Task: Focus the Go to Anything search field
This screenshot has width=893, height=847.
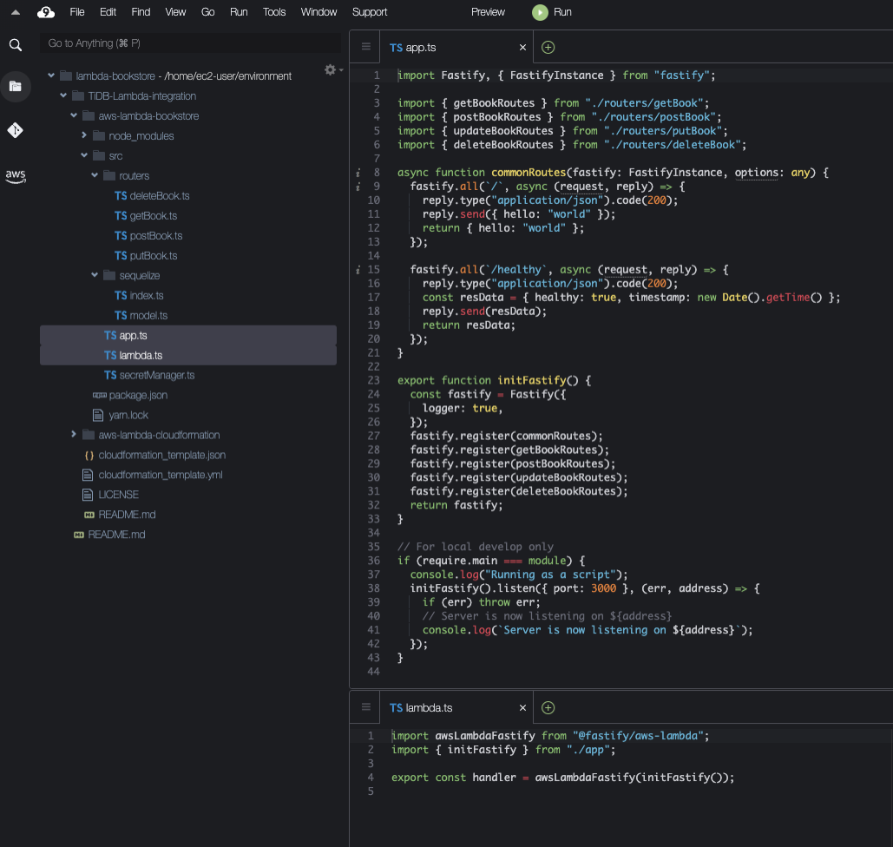Action: coord(190,43)
